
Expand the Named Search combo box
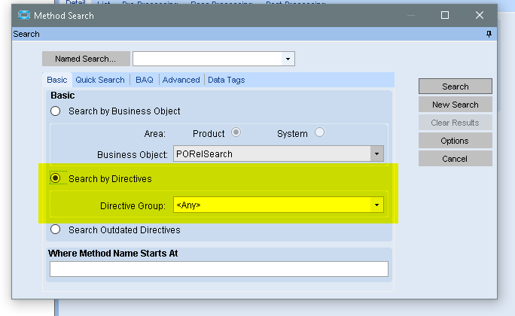click(288, 59)
